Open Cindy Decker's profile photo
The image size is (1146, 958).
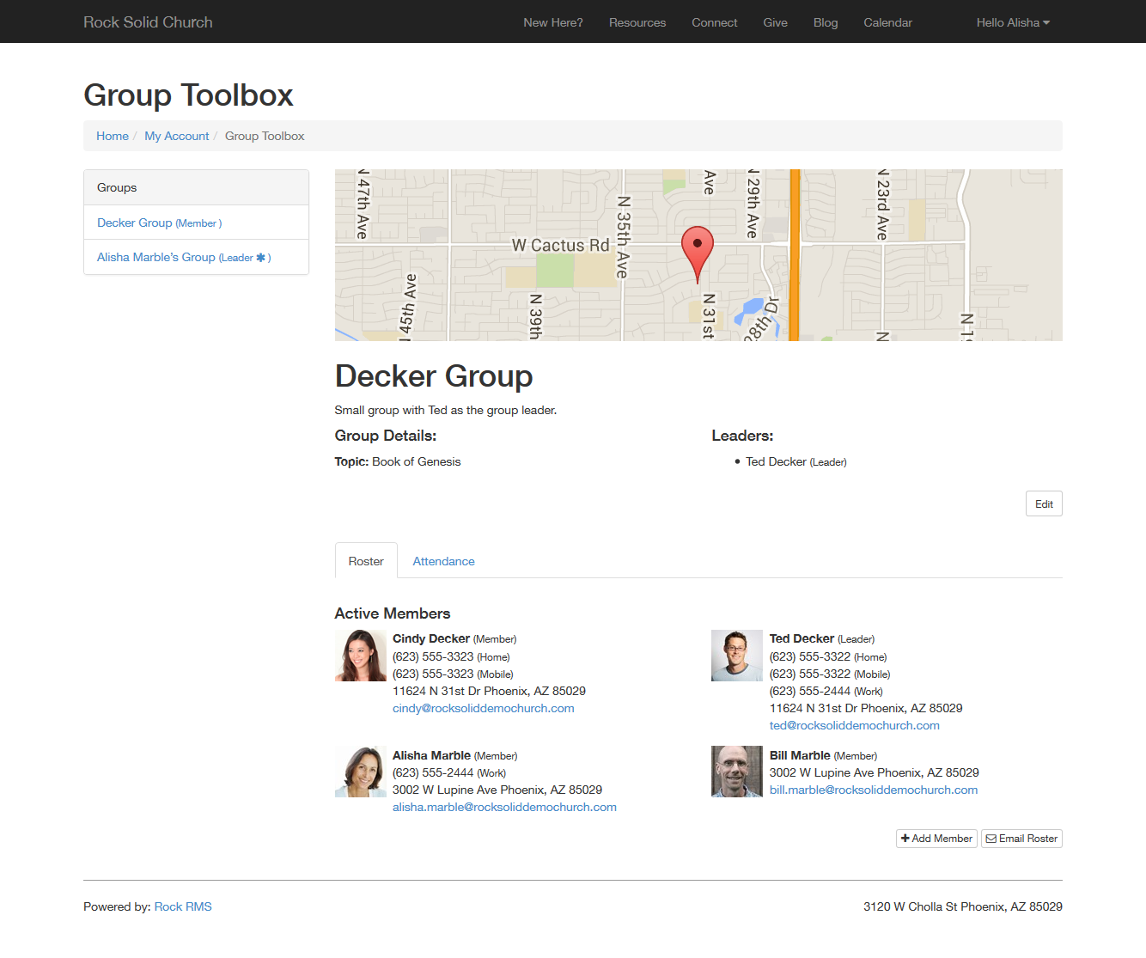[360, 656]
